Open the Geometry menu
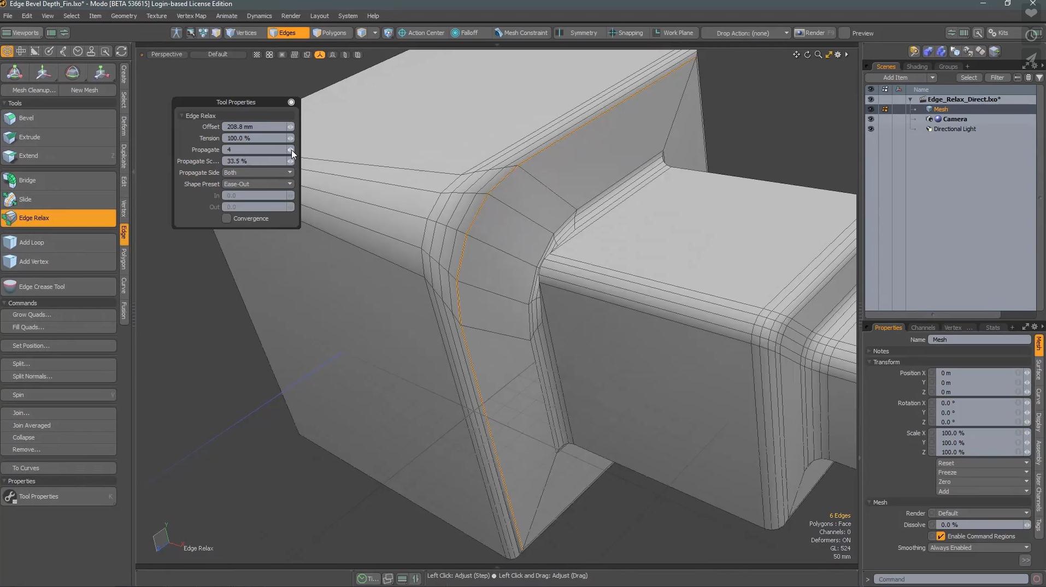 pyautogui.click(x=124, y=16)
